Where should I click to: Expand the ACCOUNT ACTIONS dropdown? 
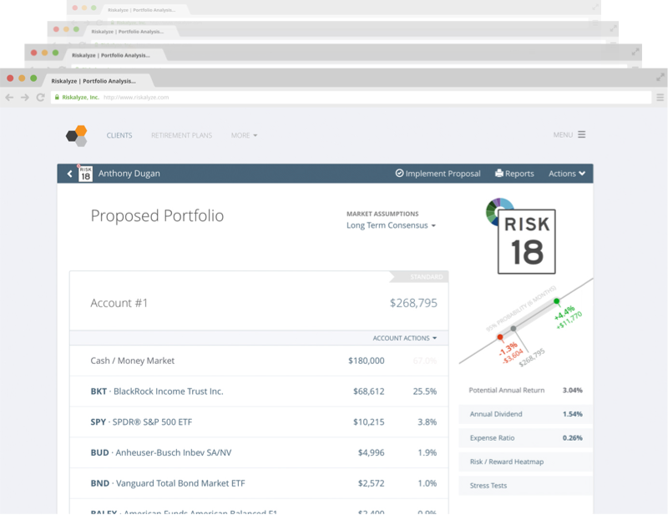coord(405,338)
